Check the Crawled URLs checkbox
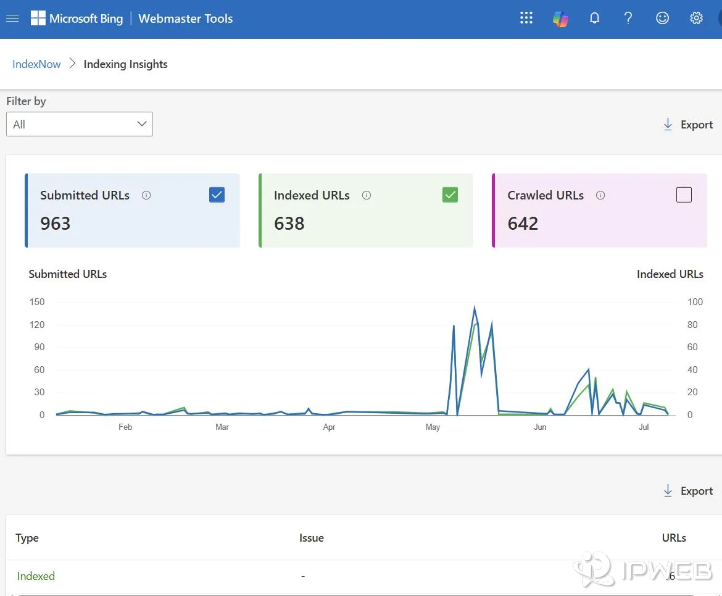 point(684,195)
